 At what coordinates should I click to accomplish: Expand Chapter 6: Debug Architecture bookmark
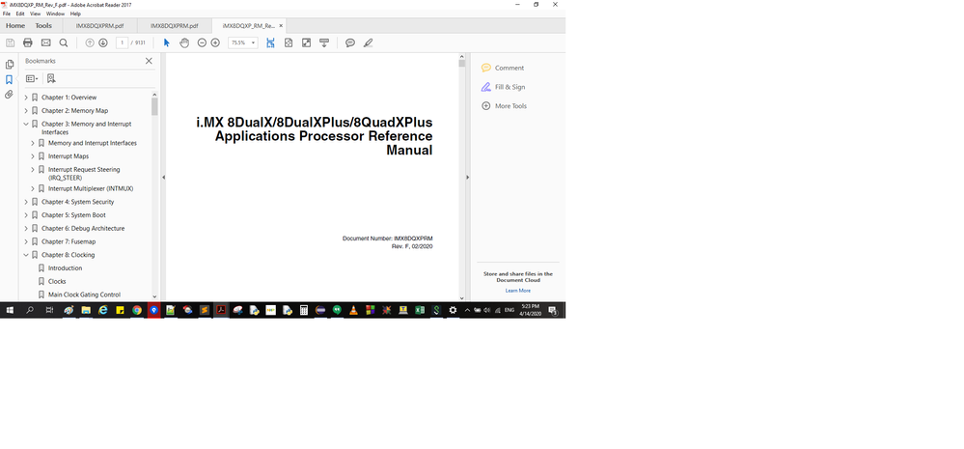pyautogui.click(x=26, y=228)
